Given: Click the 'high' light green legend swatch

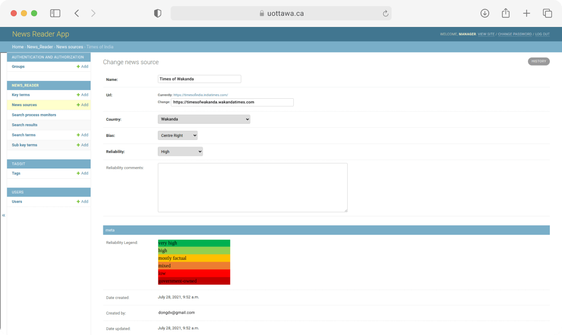Looking at the screenshot, I should pos(194,251).
